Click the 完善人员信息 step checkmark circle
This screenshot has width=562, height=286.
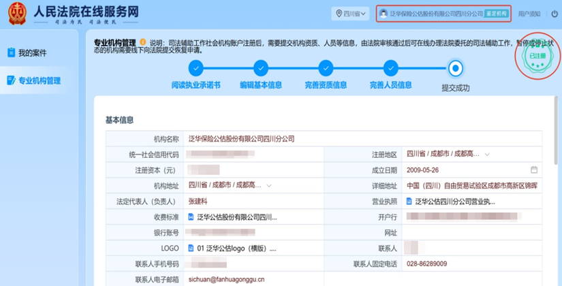(x=391, y=68)
